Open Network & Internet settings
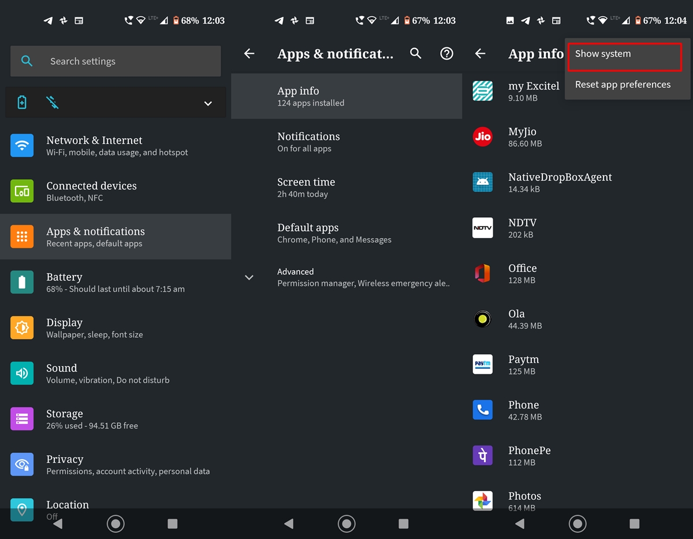693x539 pixels. point(115,146)
